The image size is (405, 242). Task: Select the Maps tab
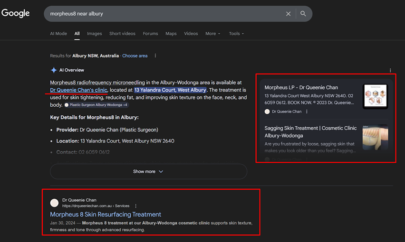[171, 34]
